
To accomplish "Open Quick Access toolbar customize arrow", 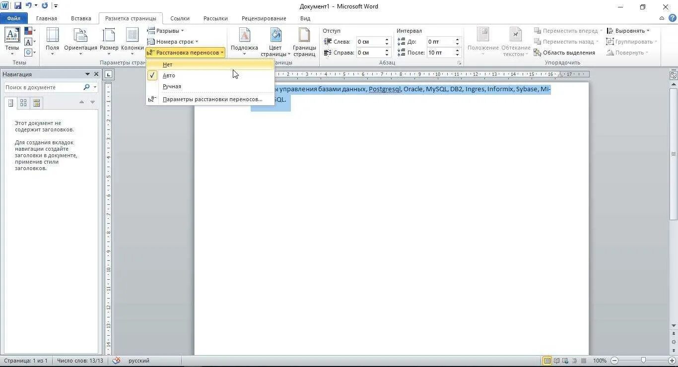I will pyautogui.click(x=56, y=6).
